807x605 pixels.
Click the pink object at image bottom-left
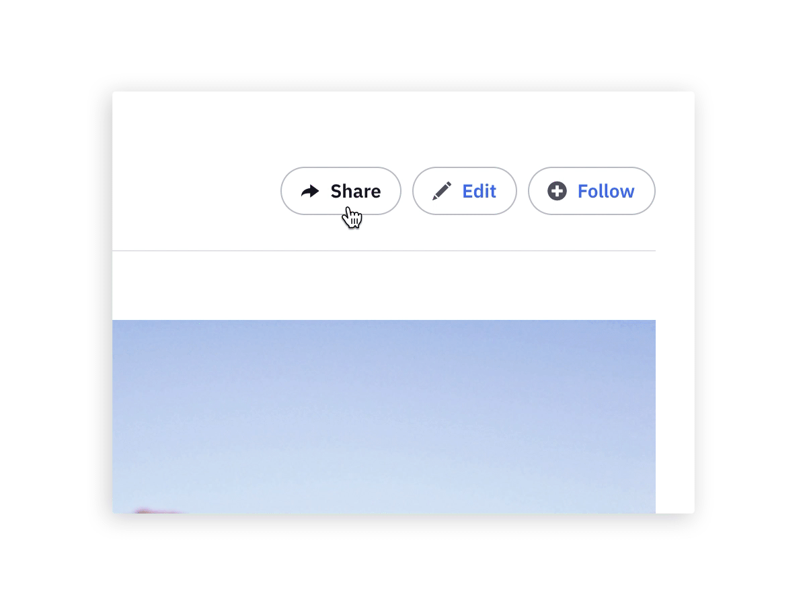(158, 511)
